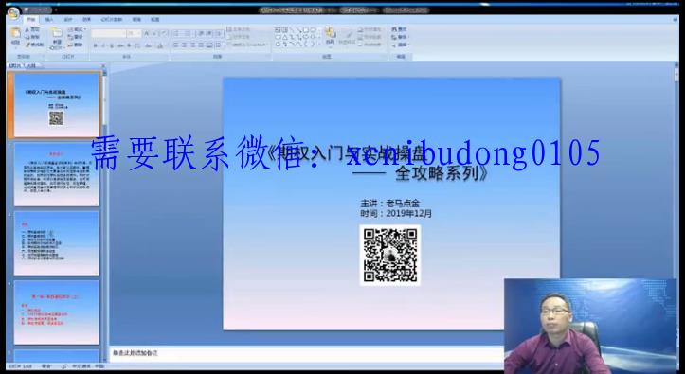Toggle strikethrough formatting
Viewport: 685px width, 374px height.
tap(120, 45)
